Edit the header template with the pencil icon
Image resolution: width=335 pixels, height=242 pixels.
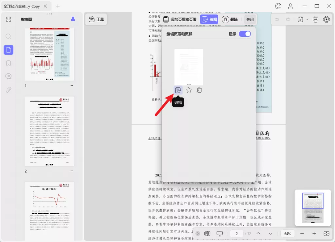pyautogui.click(x=178, y=90)
